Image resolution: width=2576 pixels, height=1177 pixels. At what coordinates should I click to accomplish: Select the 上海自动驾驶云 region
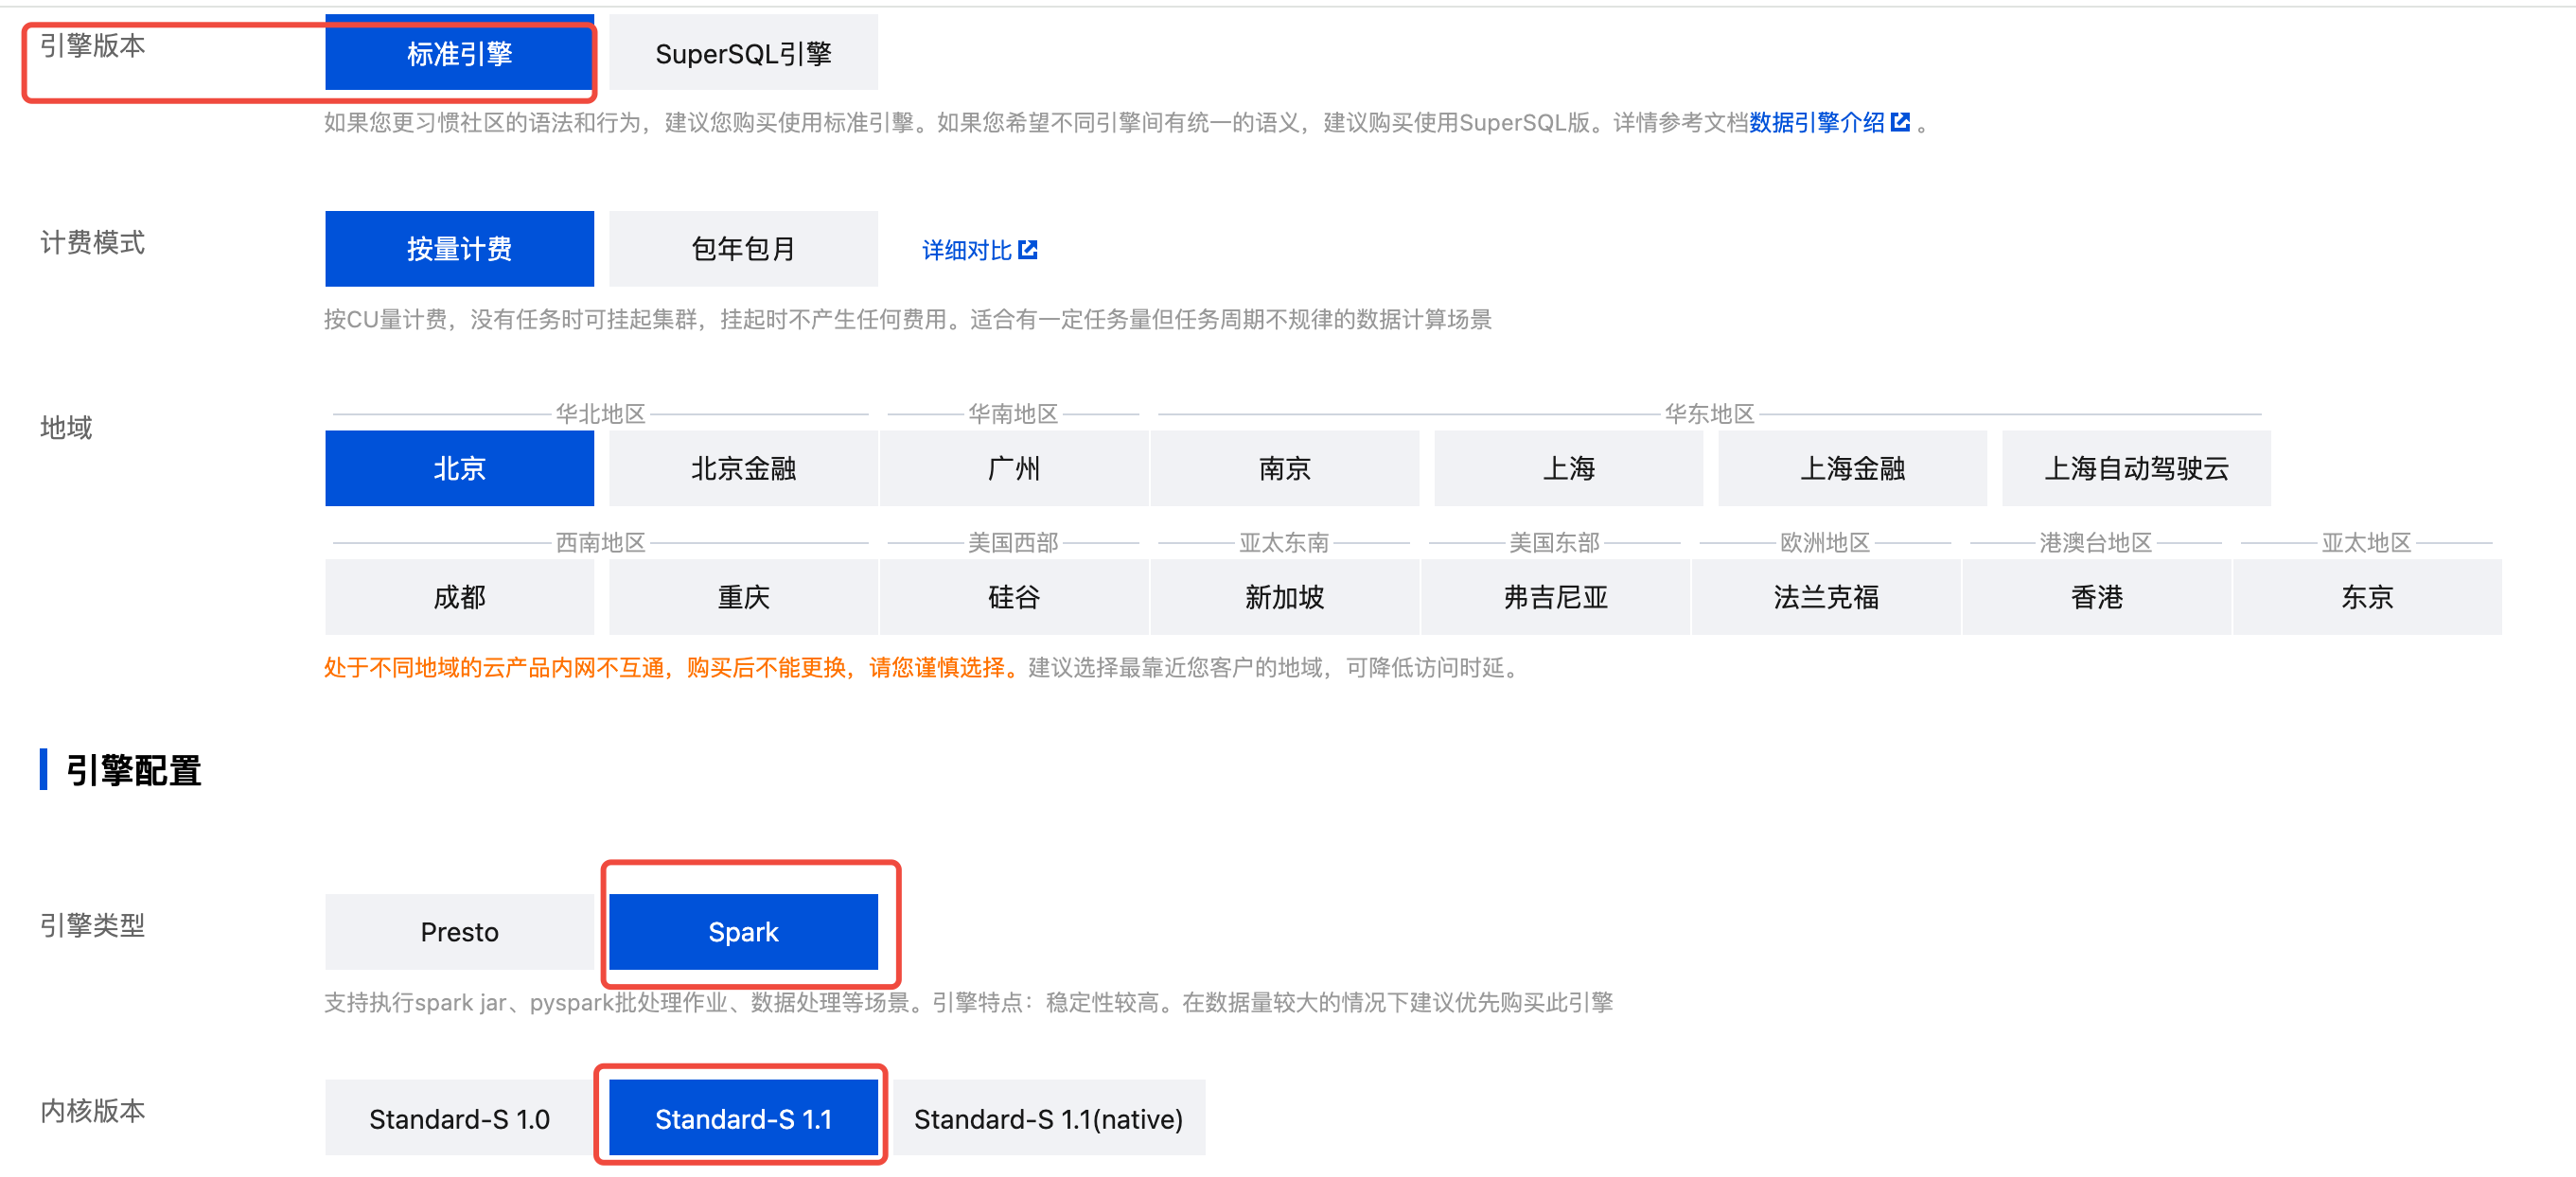pyautogui.click(x=2135, y=468)
